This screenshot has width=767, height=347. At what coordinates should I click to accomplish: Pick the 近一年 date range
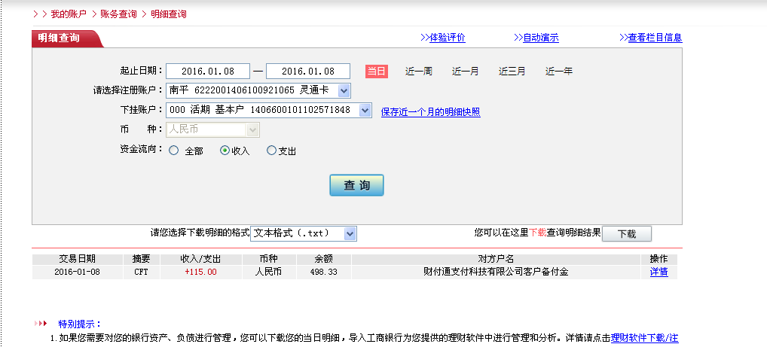pos(558,72)
